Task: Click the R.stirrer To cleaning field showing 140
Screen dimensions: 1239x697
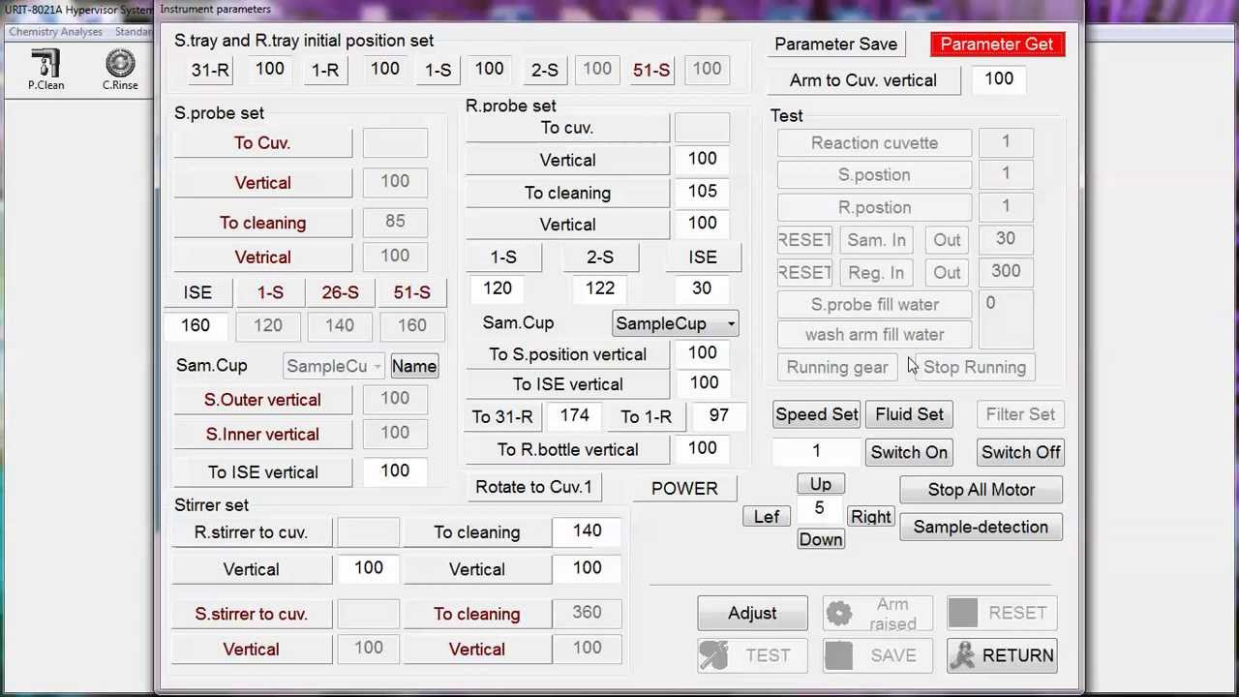Action: click(x=587, y=531)
